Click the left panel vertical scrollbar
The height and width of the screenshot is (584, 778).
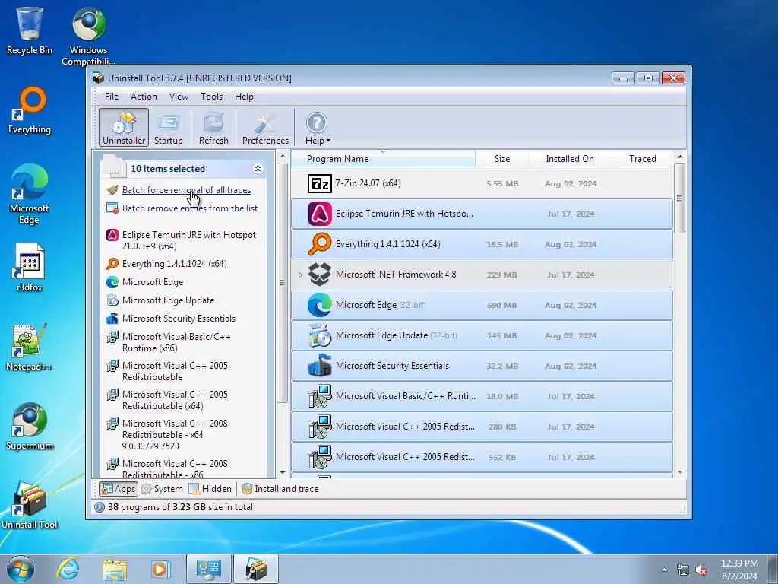pos(283,283)
